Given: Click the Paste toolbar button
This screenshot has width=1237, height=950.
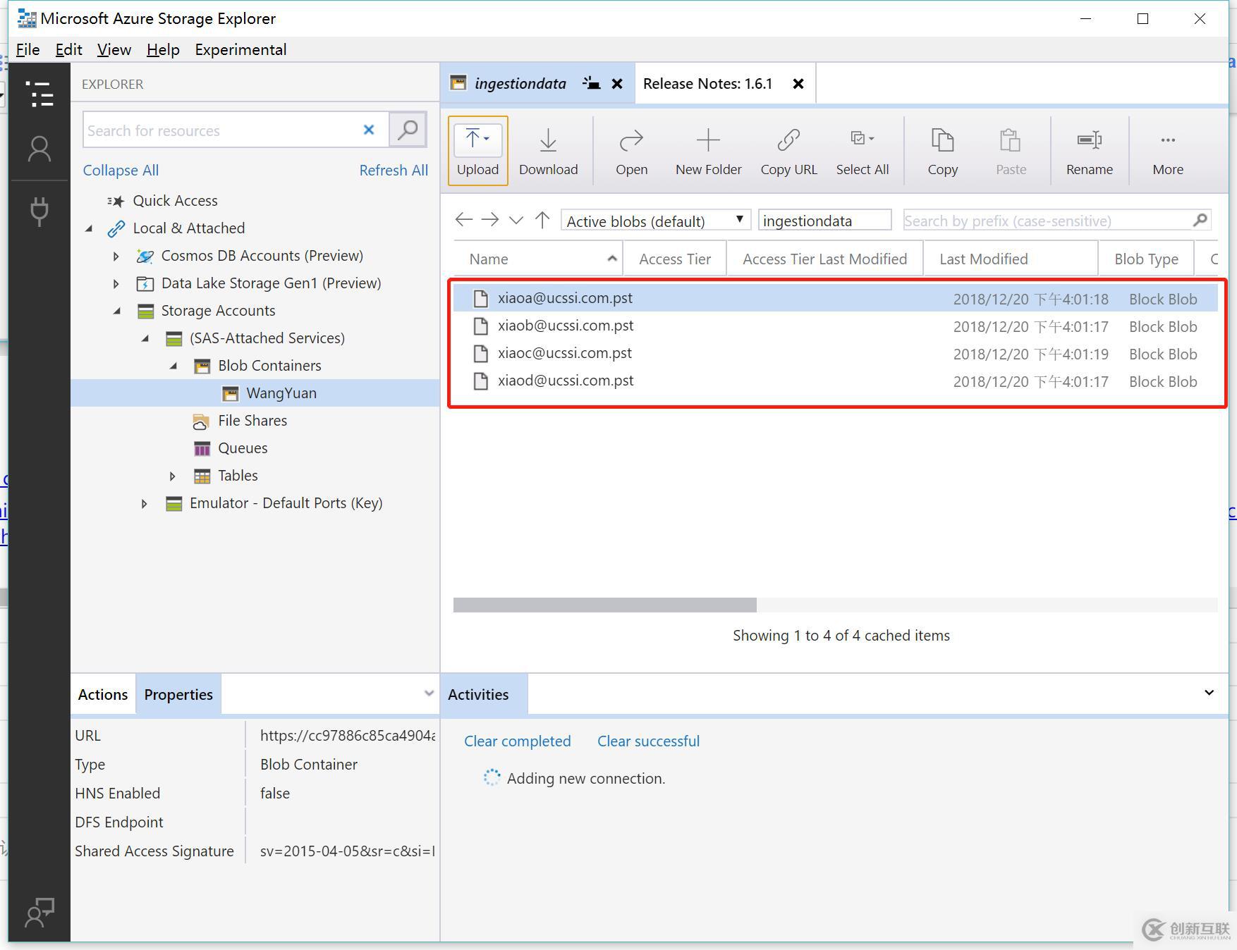Looking at the screenshot, I should click(x=1011, y=151).
